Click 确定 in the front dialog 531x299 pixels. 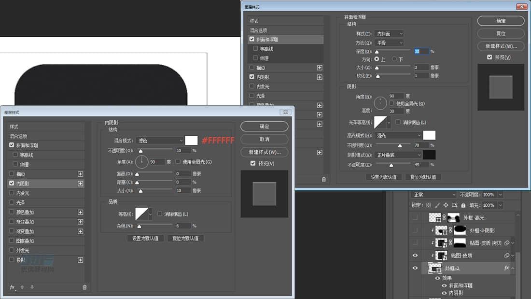(265, 127)
